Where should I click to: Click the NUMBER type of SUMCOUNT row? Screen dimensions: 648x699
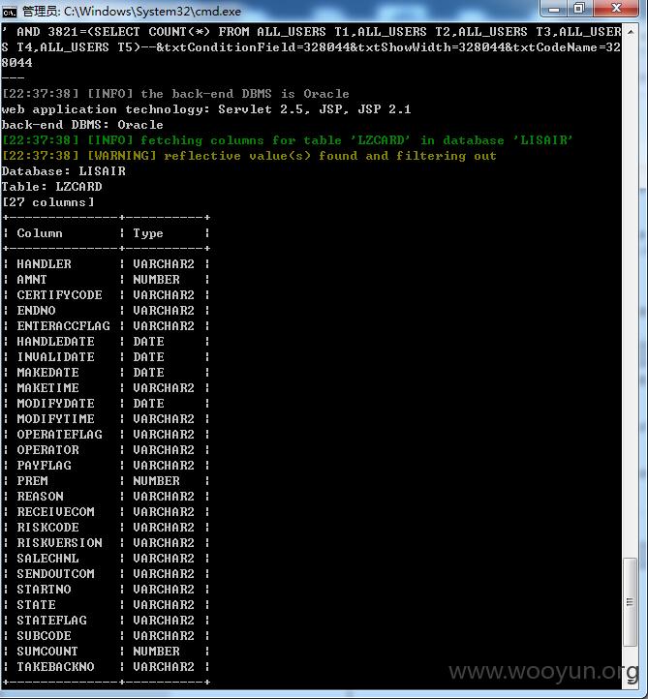pyautogui.click(x=156, y=652)
